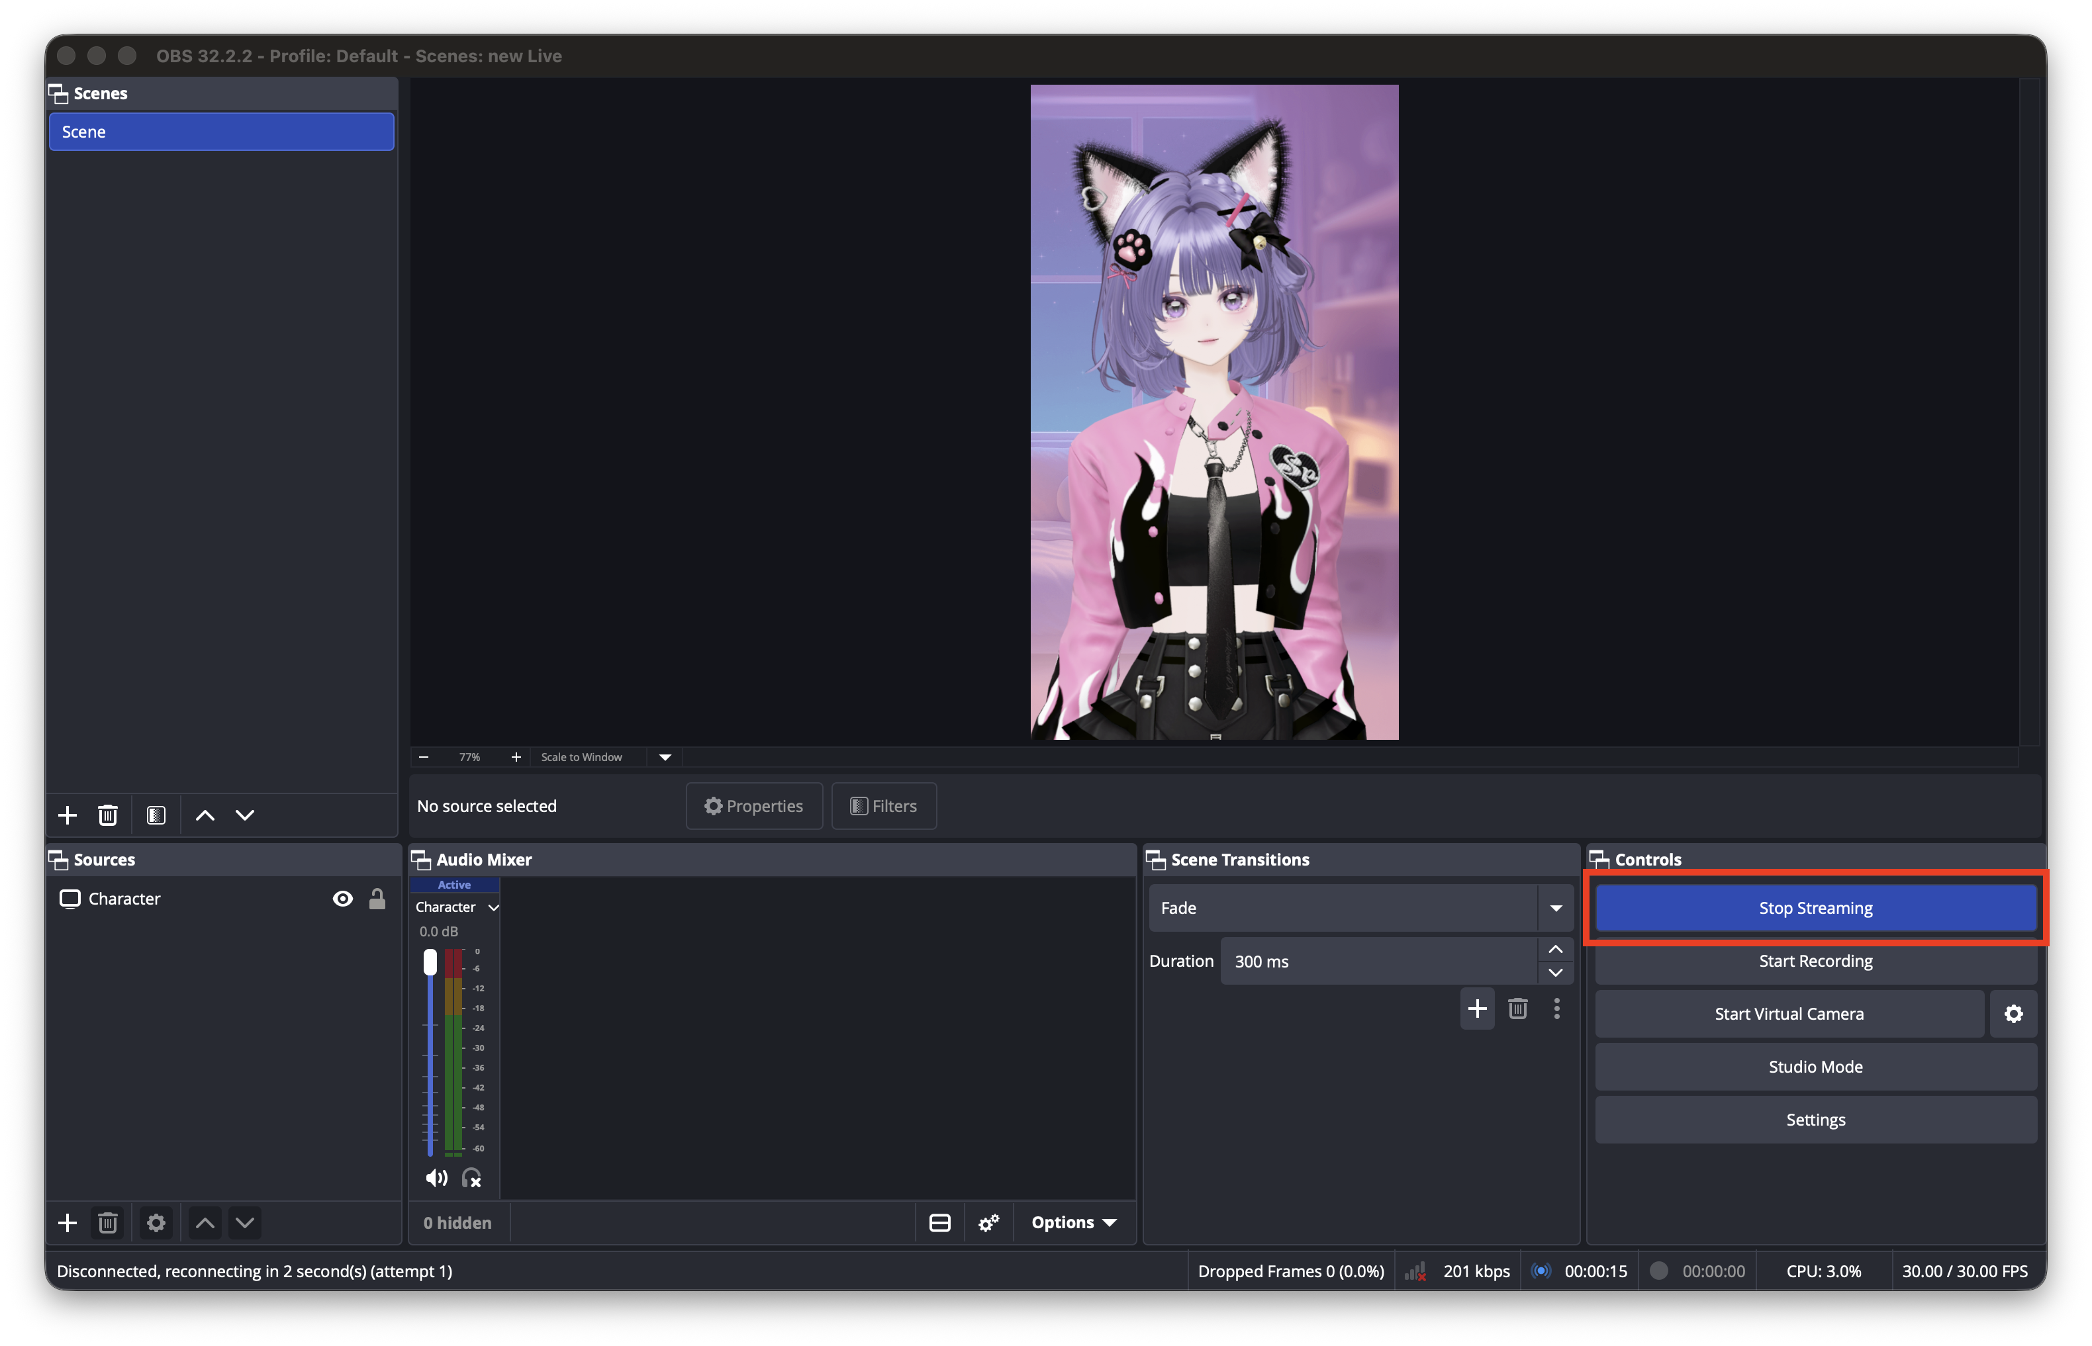Click the Sources dock panel icon
Viewport: 2092px width, 1346px height.
pos(58,860)
